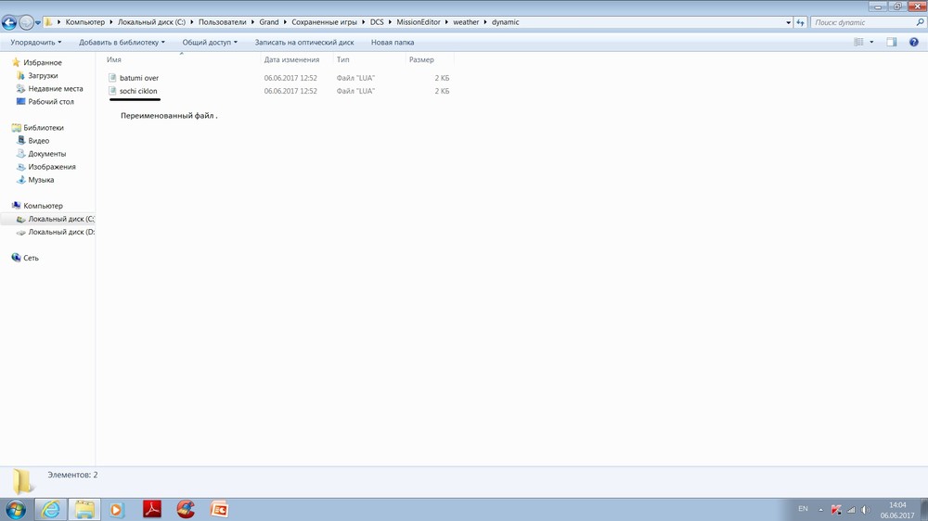Image resolution: width=928 pixels, height=521 pixels.
Task: Refresh the folder with the refresh icon
Action: (x=800, y=22)
